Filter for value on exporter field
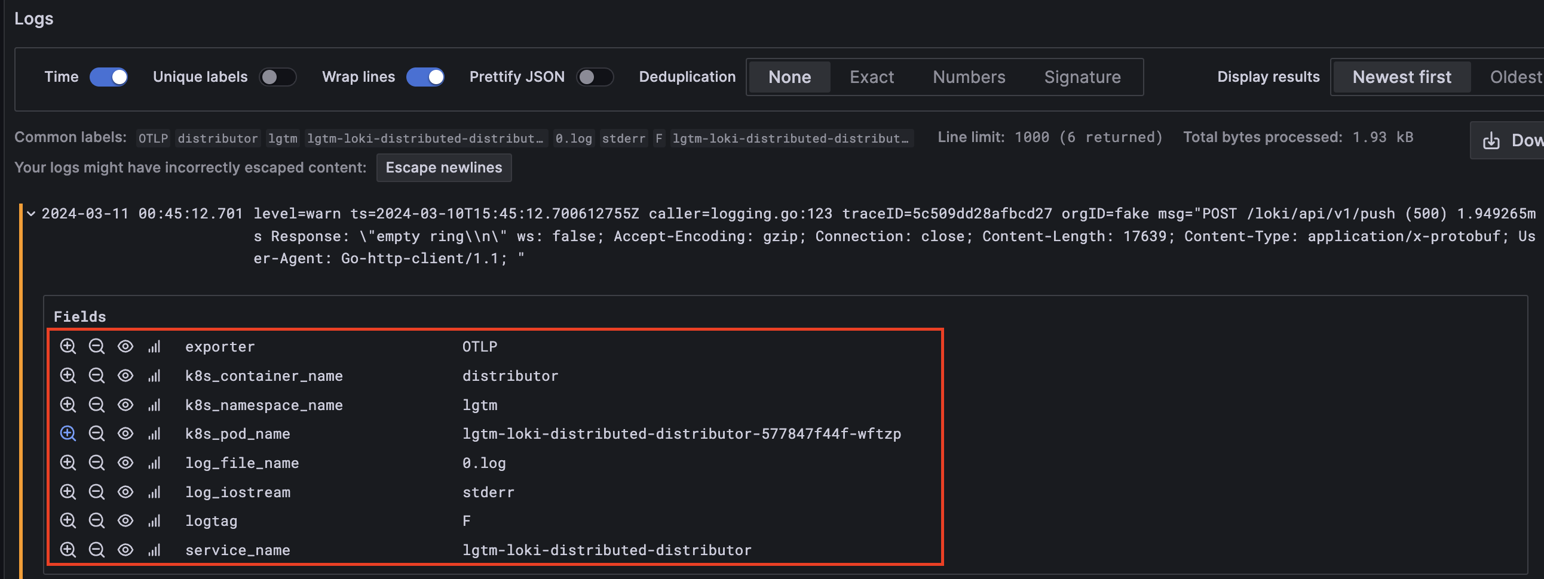This screenshot has height=579, width=1544. 68,346
